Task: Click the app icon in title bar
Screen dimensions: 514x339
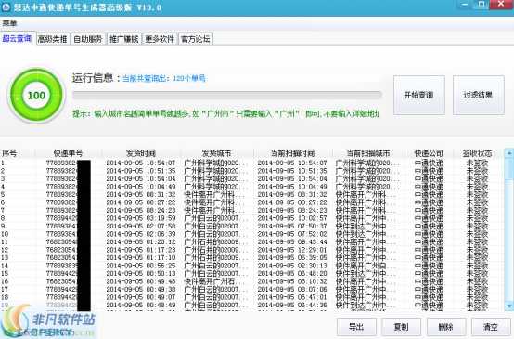Action: point(6,7)
